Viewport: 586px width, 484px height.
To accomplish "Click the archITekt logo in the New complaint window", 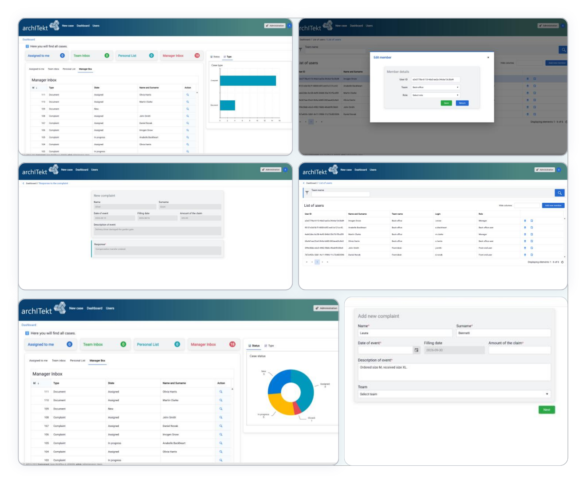I will point(40,171).
